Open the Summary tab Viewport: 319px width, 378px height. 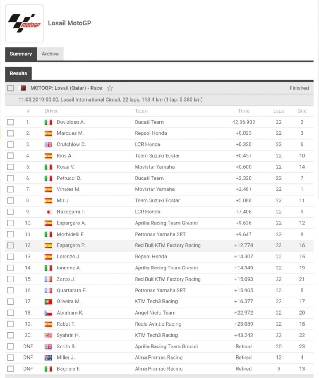coord(21,54)
